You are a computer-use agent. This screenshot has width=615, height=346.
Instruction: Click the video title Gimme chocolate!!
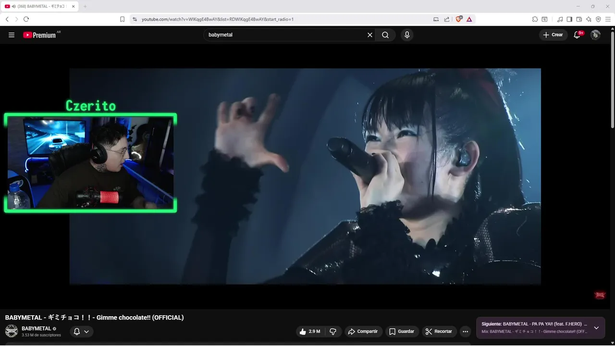tap(94, 318)
